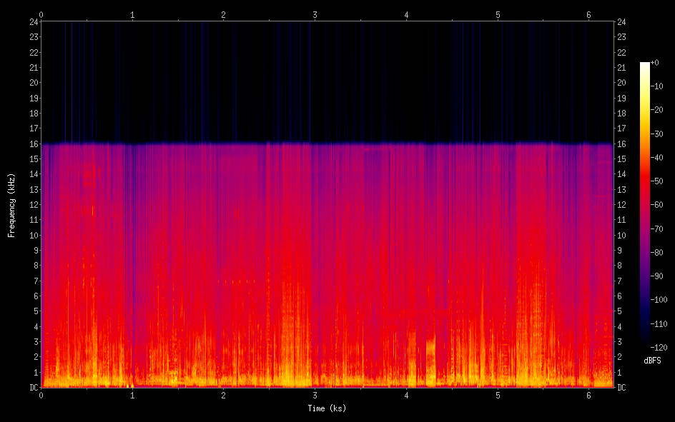The width and height of the screenshot is (675, 422).
Task: Click the DC label on the left axis
Action: tap(33, 388)
